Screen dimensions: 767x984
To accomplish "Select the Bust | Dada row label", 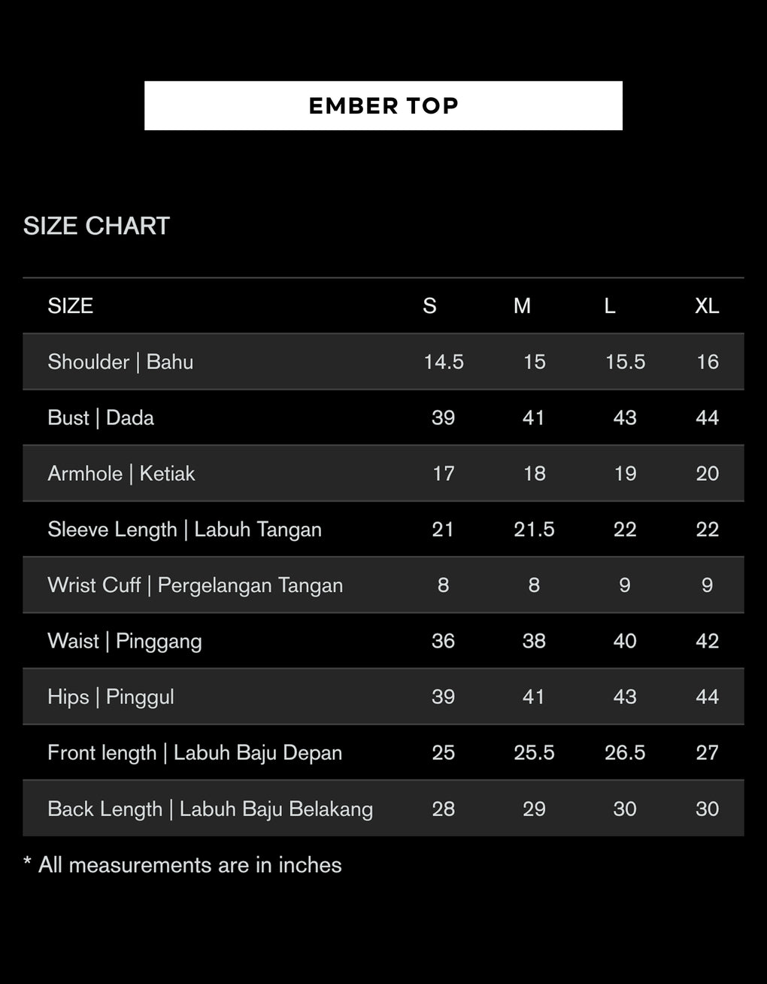I will pos(101,418).
